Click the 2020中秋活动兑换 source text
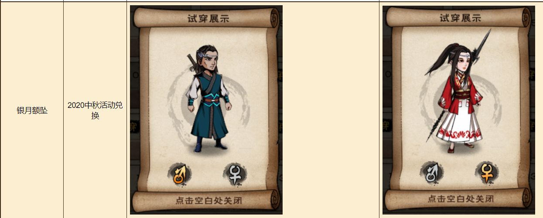 click(x=95, y=111)
